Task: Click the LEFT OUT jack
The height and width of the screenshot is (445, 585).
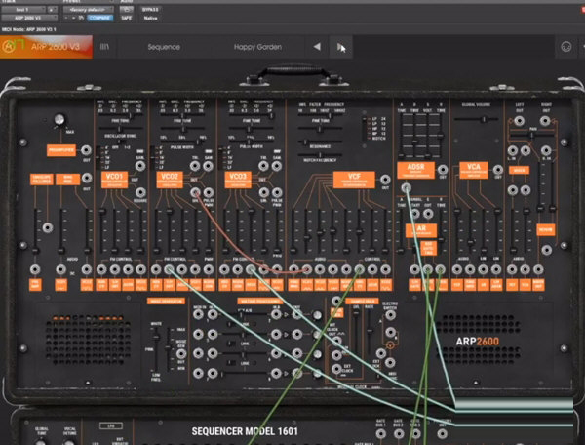Action: (x=519, y=121)
